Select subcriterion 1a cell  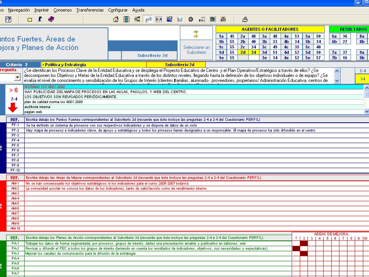coord(221,36)
